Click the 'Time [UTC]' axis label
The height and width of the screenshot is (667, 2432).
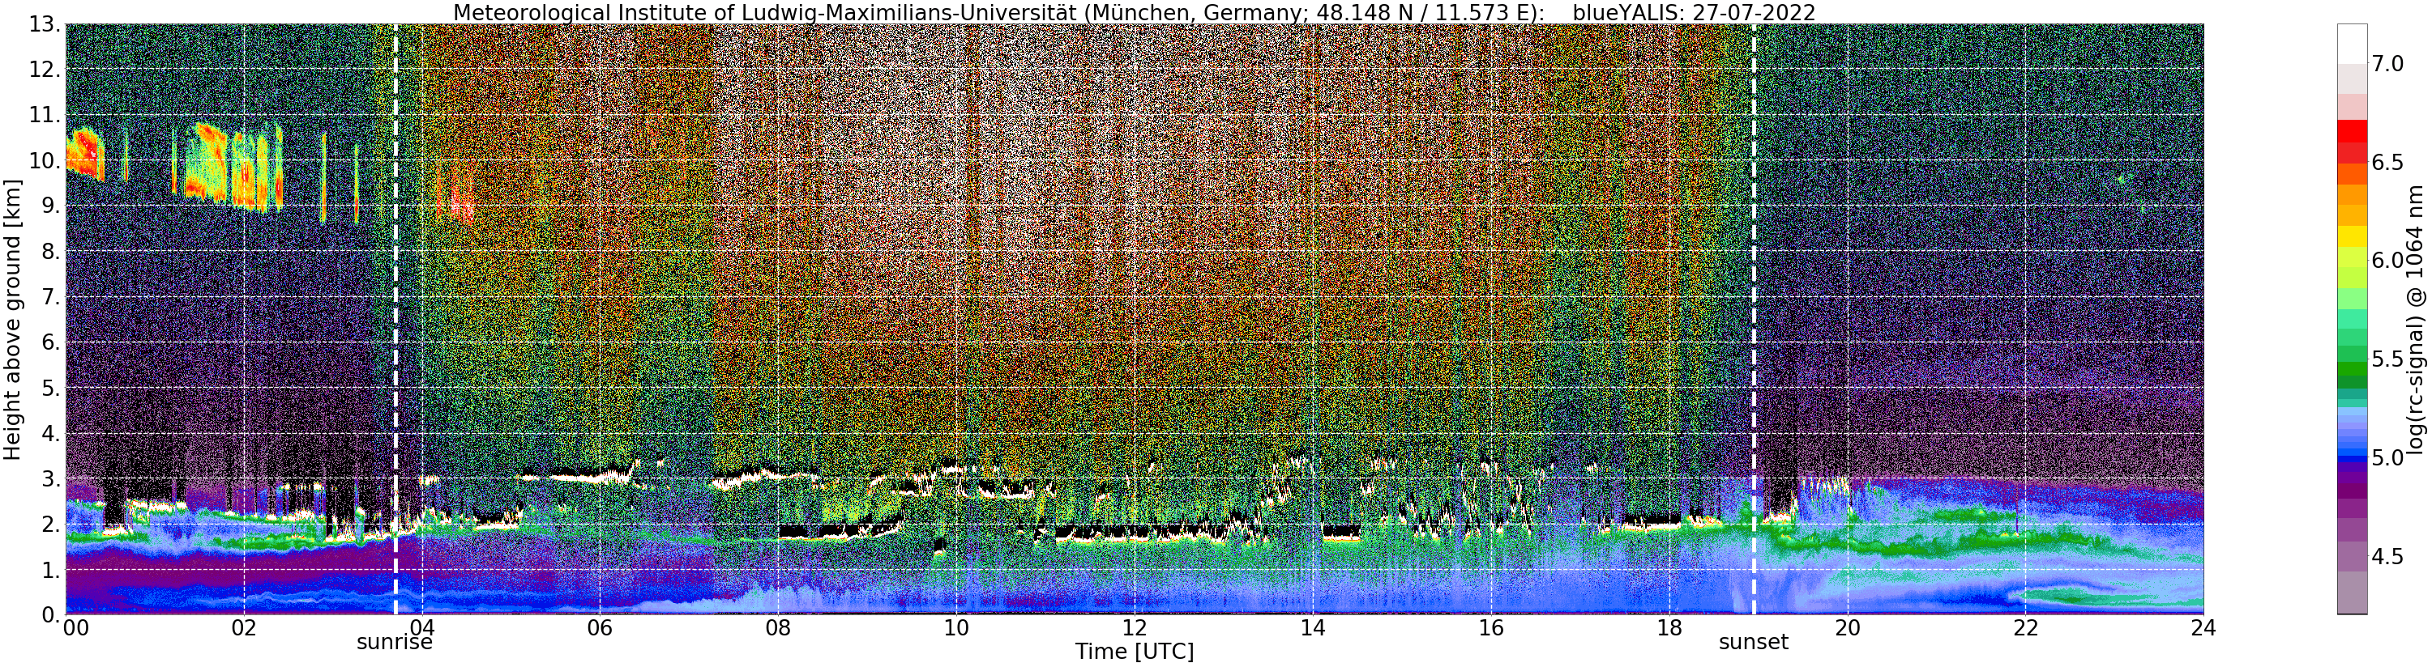point(1134,652)
